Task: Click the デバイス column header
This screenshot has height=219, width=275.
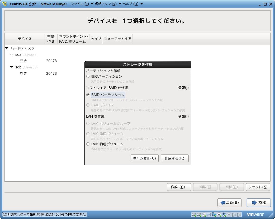Action: pos(25,39)
